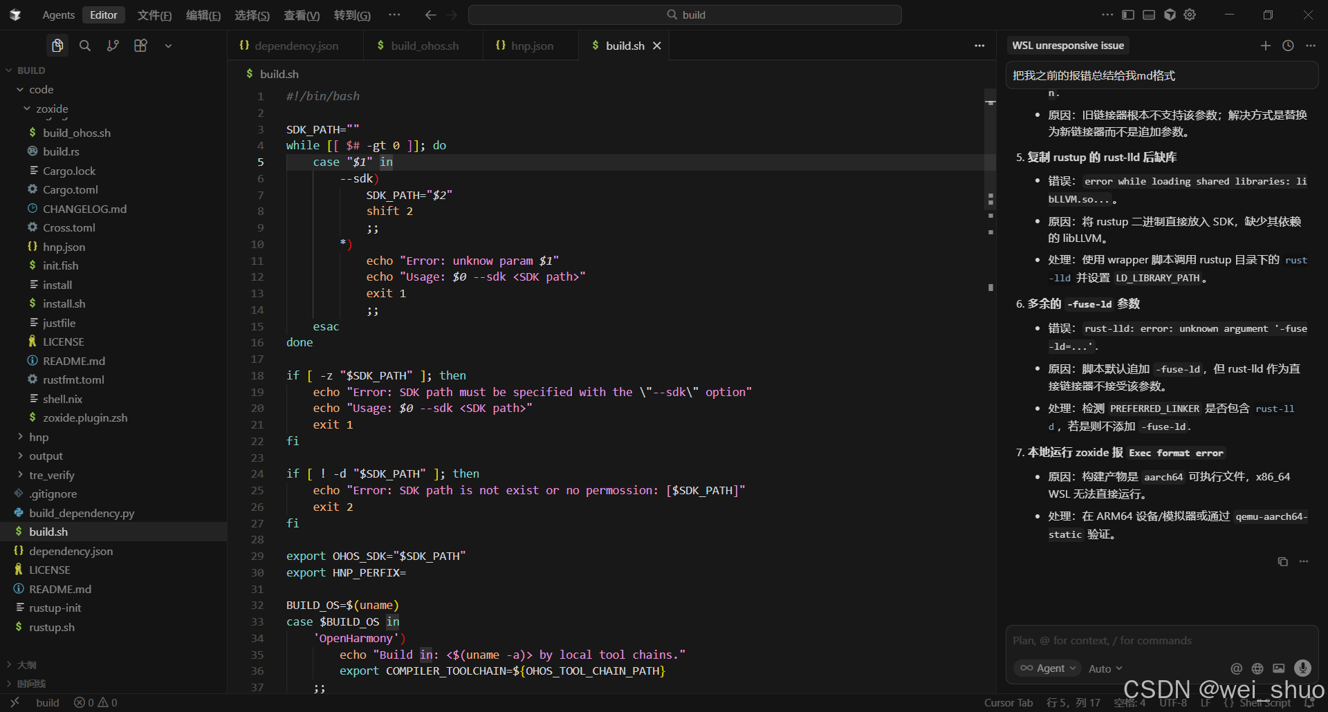Open the Extensions view icon
This screenshot has width=1328, height=712.
point(140,46)
